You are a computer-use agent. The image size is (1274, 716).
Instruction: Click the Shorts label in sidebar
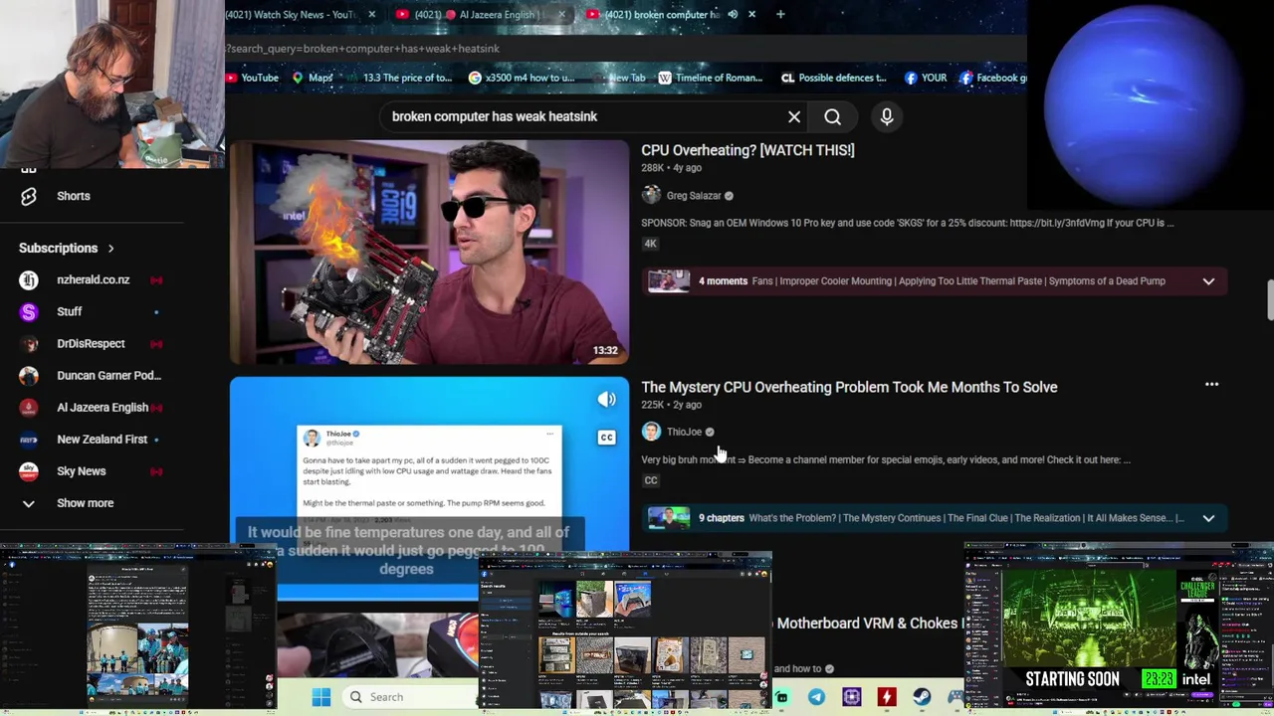pyautogui.click(x=74, y=196)
